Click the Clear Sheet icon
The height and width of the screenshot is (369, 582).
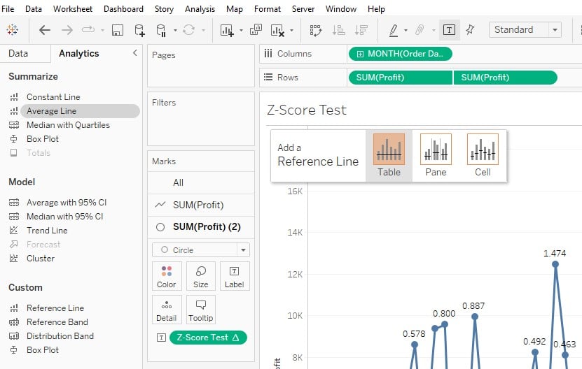coord(277,30)
